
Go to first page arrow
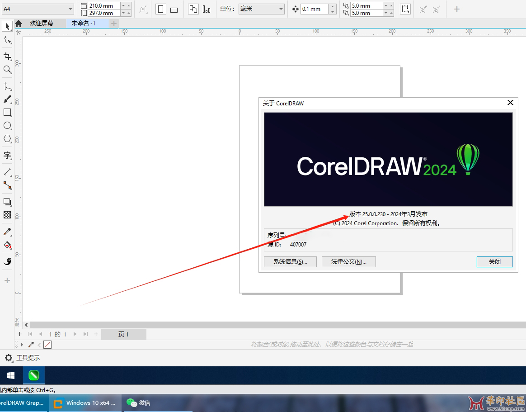(x=30, y=334)
